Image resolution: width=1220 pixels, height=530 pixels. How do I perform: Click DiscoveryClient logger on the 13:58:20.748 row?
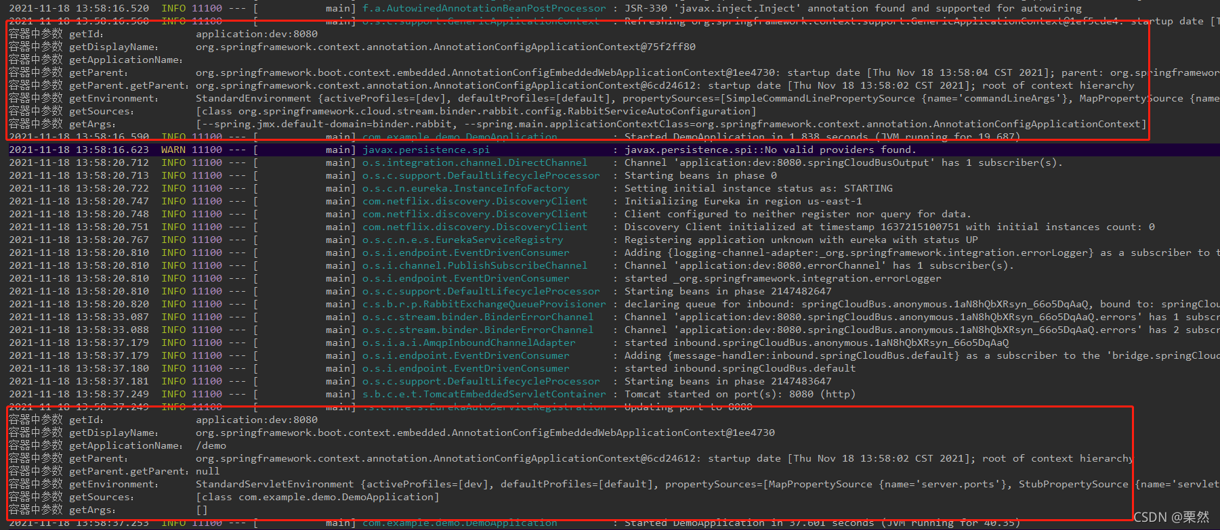pos(475,214)
